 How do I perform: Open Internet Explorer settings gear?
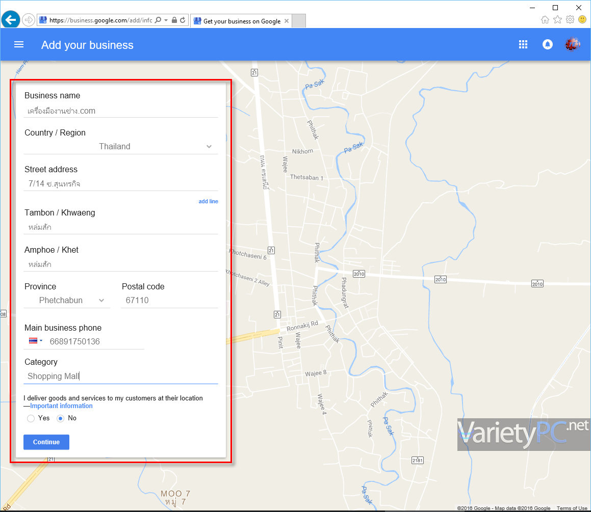[570, 19]
